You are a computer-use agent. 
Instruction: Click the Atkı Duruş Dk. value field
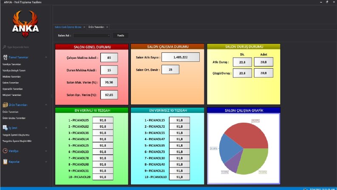pyautogui.click(x=242, y=62)
